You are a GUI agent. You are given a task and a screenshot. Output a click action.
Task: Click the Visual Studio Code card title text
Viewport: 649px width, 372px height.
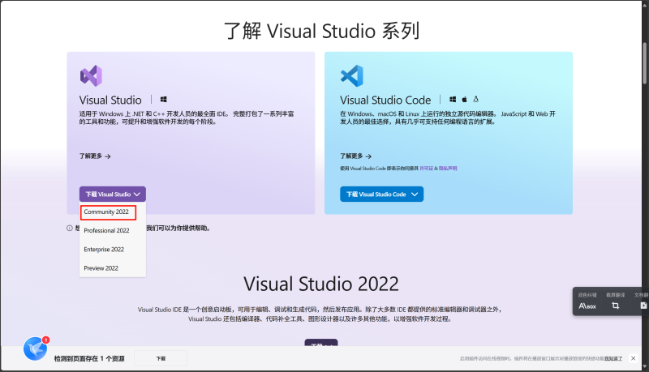click(x=385, y=100)
